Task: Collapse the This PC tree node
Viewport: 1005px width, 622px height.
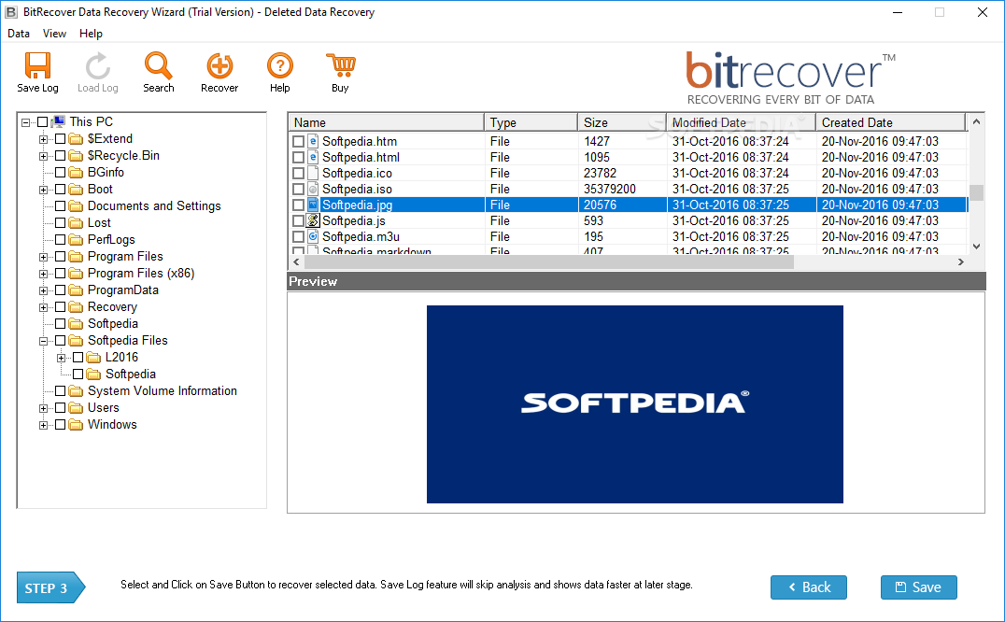Action: click(x=25, y=122)
